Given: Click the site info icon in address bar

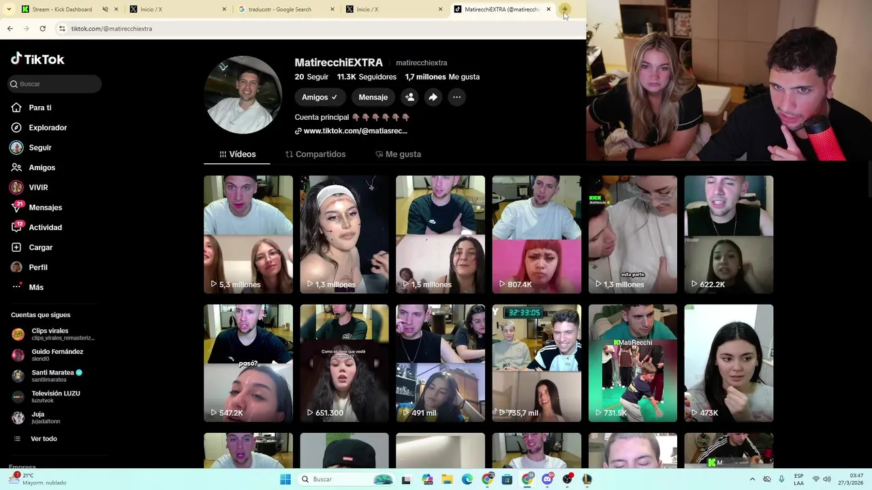Looking at the screenshot, I should coord(62,29).
